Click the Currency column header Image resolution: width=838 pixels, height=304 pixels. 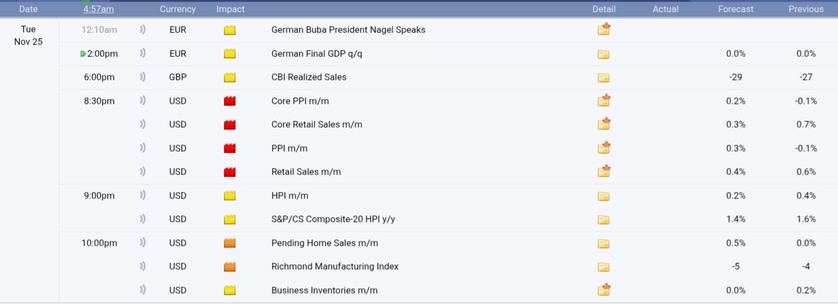tap(178, 9)
